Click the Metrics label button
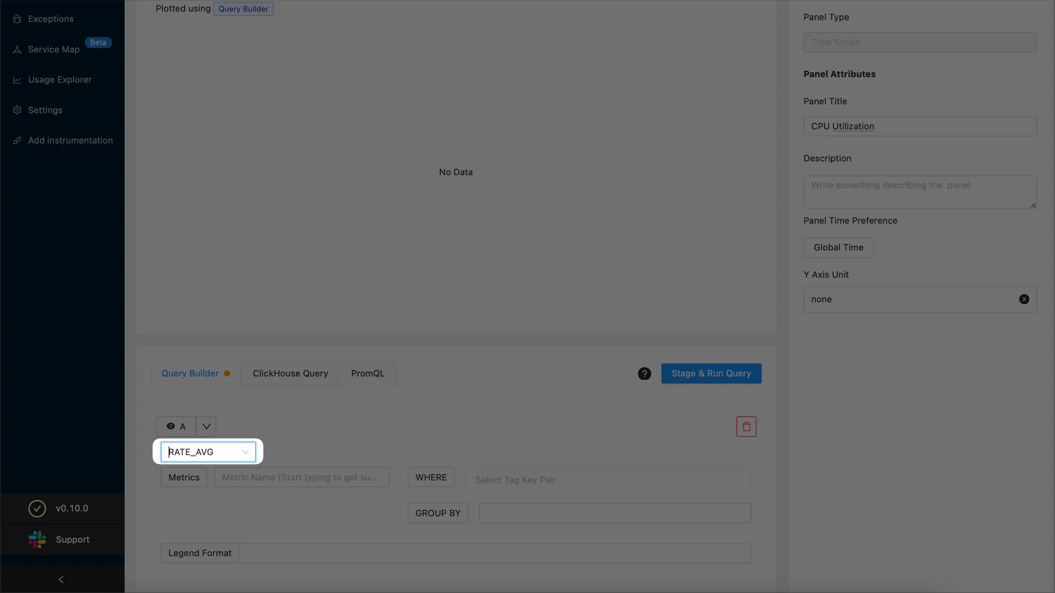Image resolution: width=1055 pixels, height=593 pixels. pyautogui.click(x=184, y=477)
